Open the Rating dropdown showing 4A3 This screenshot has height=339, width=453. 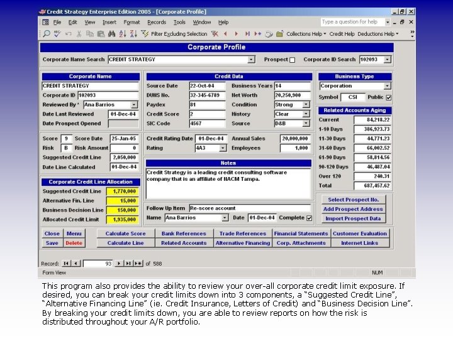pos(223,148)
